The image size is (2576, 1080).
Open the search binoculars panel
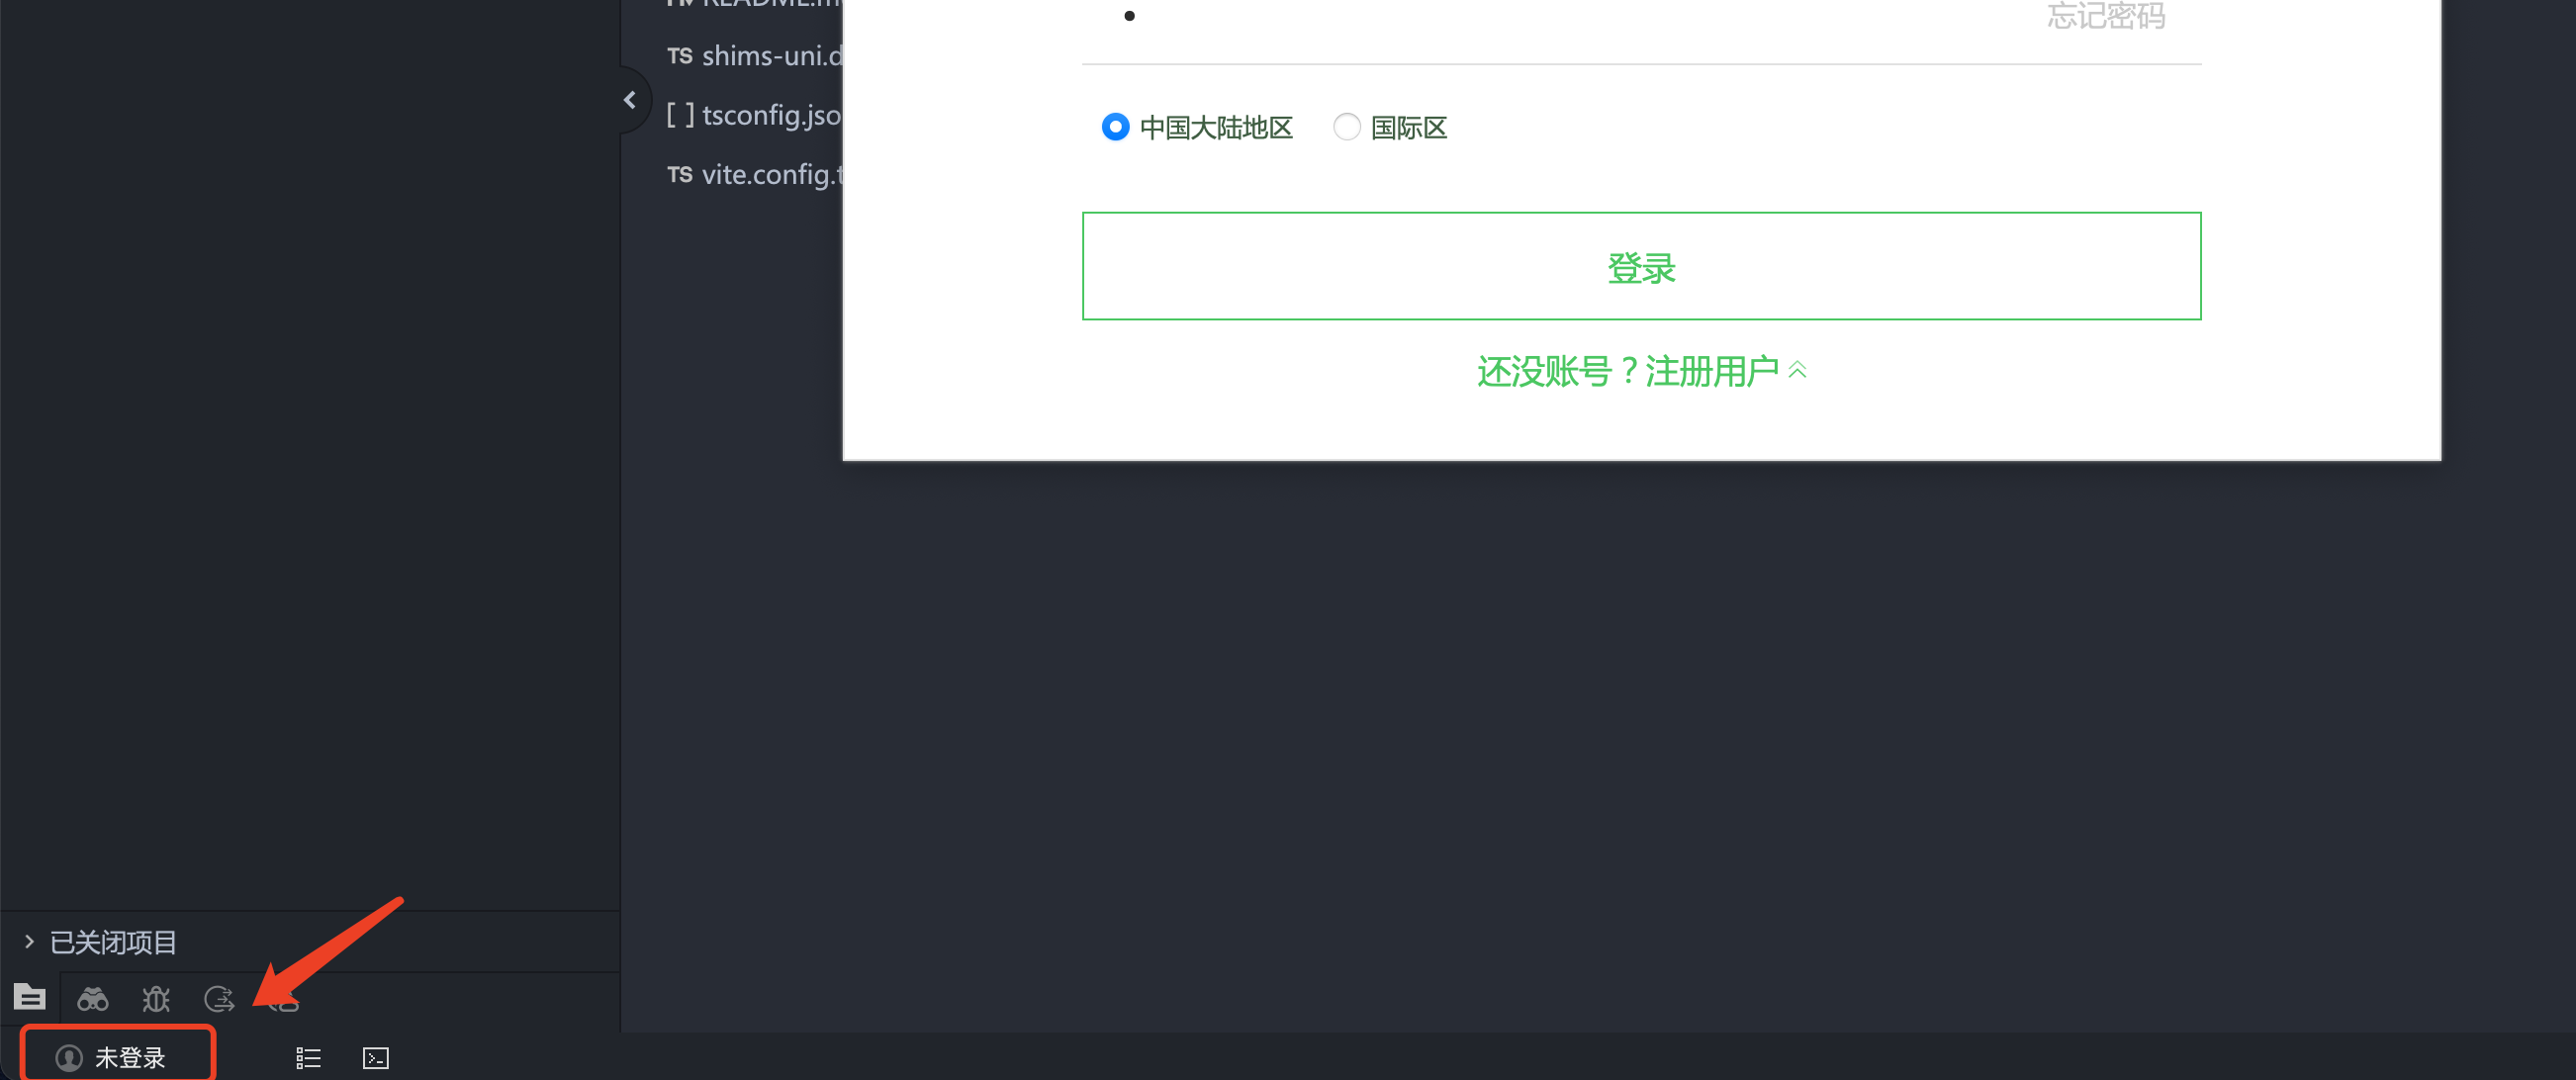[93, 998]
